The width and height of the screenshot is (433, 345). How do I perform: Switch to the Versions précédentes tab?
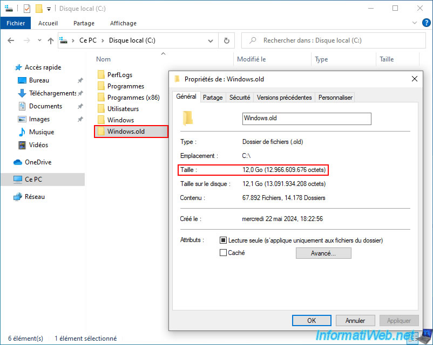[x=284, y=98]
